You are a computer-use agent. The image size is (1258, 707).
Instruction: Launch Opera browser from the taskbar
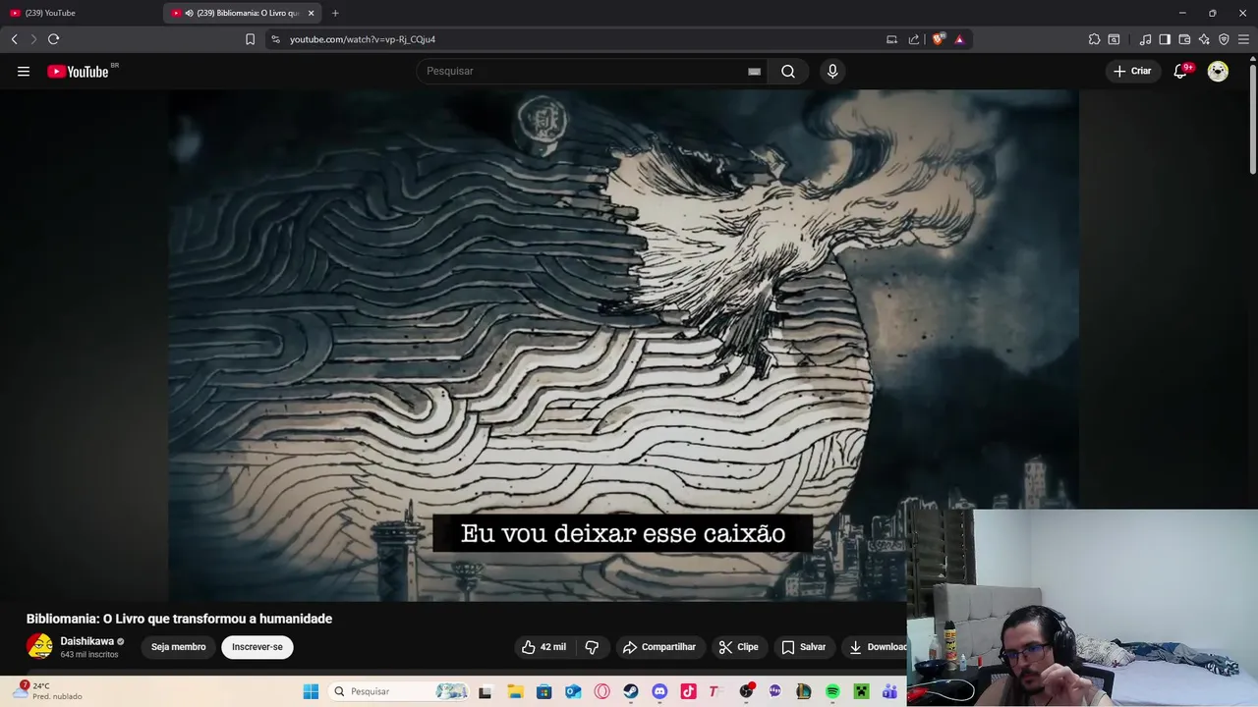coord(601,691)
